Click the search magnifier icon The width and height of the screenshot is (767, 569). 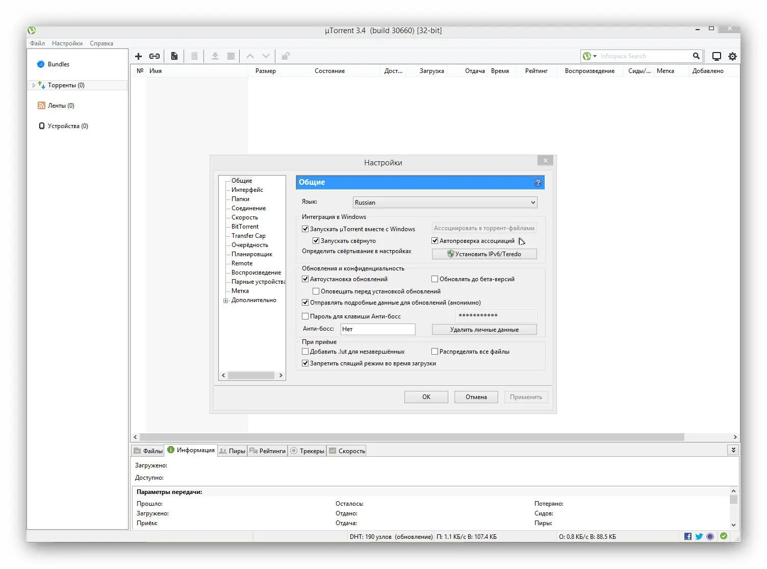pyautogui.click(x=696, y=56)
